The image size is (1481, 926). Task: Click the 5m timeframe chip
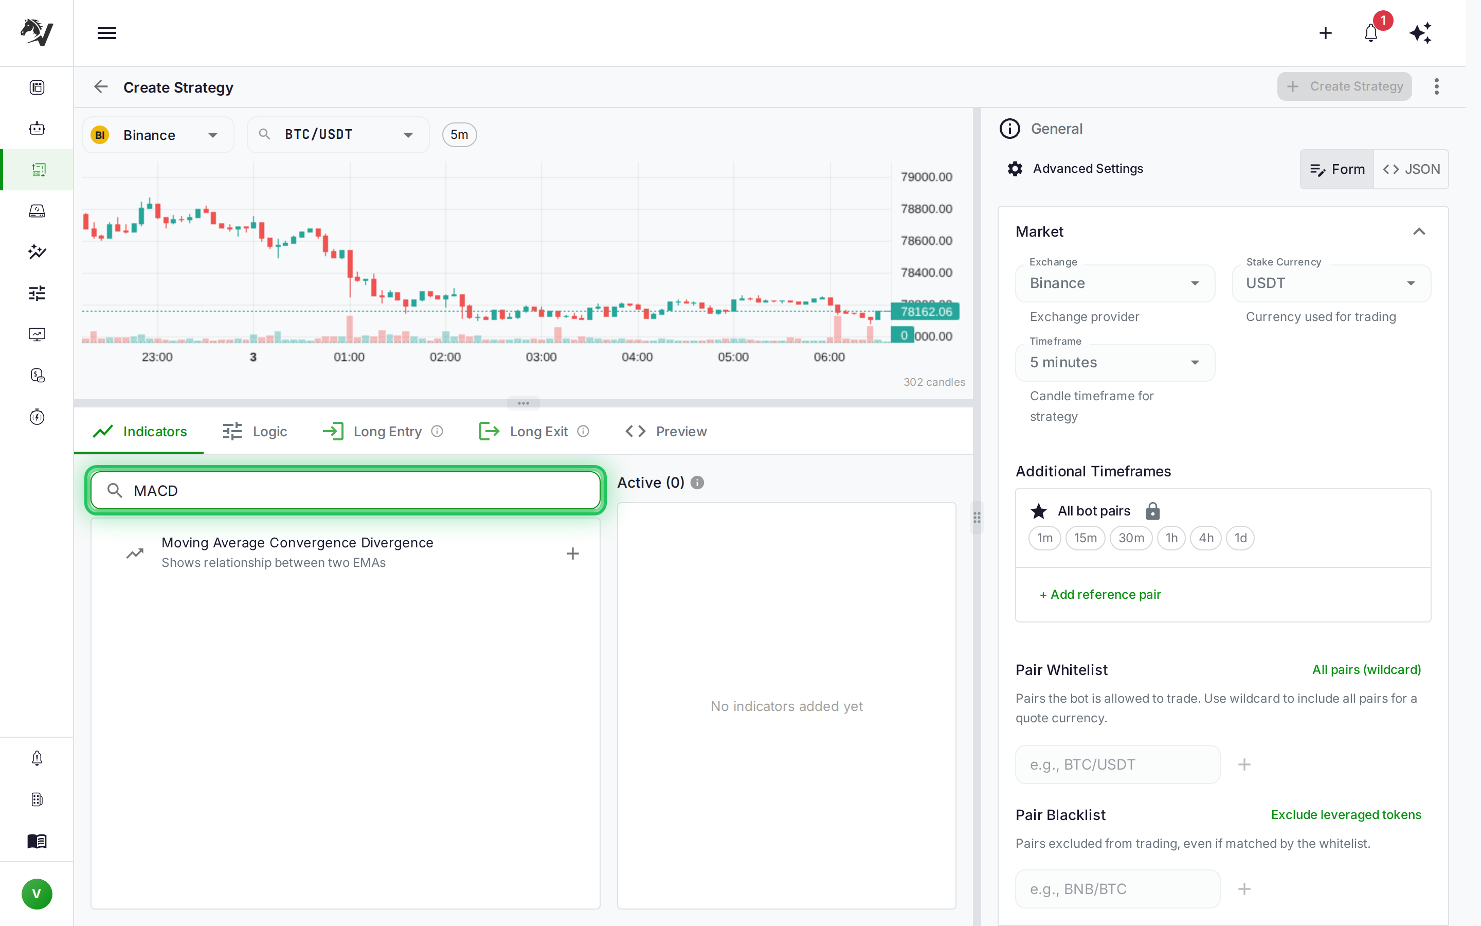click(459, 135)
